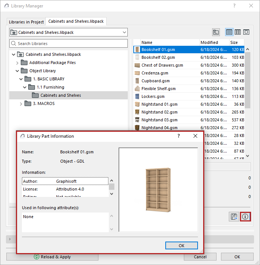Click the Cupboard.gsm file icon
260x265 pixels.
[137, 81]
